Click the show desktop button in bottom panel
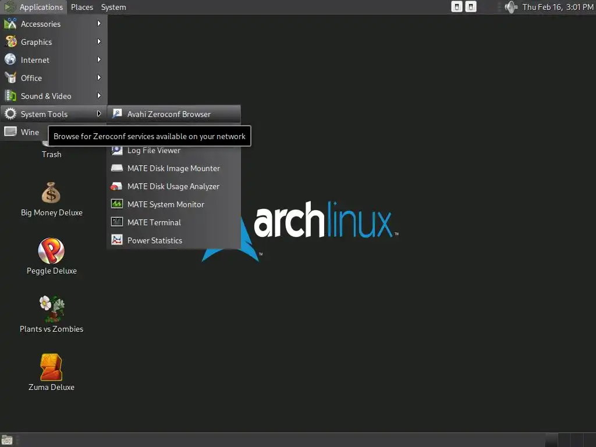Image resolution: width=596 pixels, height=447 pixels. coord(7,440)
